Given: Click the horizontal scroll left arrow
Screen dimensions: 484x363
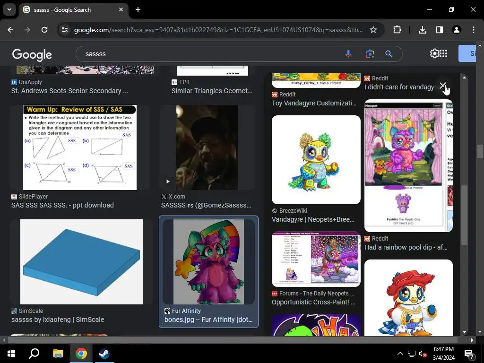Looking at the screenshot, I should coord(4,340).
